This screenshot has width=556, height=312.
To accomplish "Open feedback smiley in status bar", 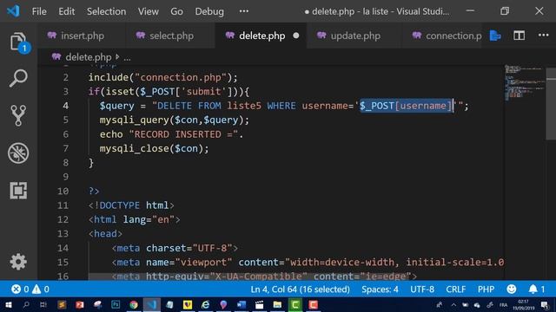I will pyautogui.click(x=512, y=289).
